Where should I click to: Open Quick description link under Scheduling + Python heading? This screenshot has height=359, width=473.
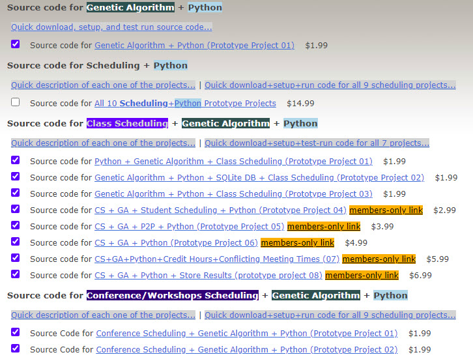[x=103, y=85]
